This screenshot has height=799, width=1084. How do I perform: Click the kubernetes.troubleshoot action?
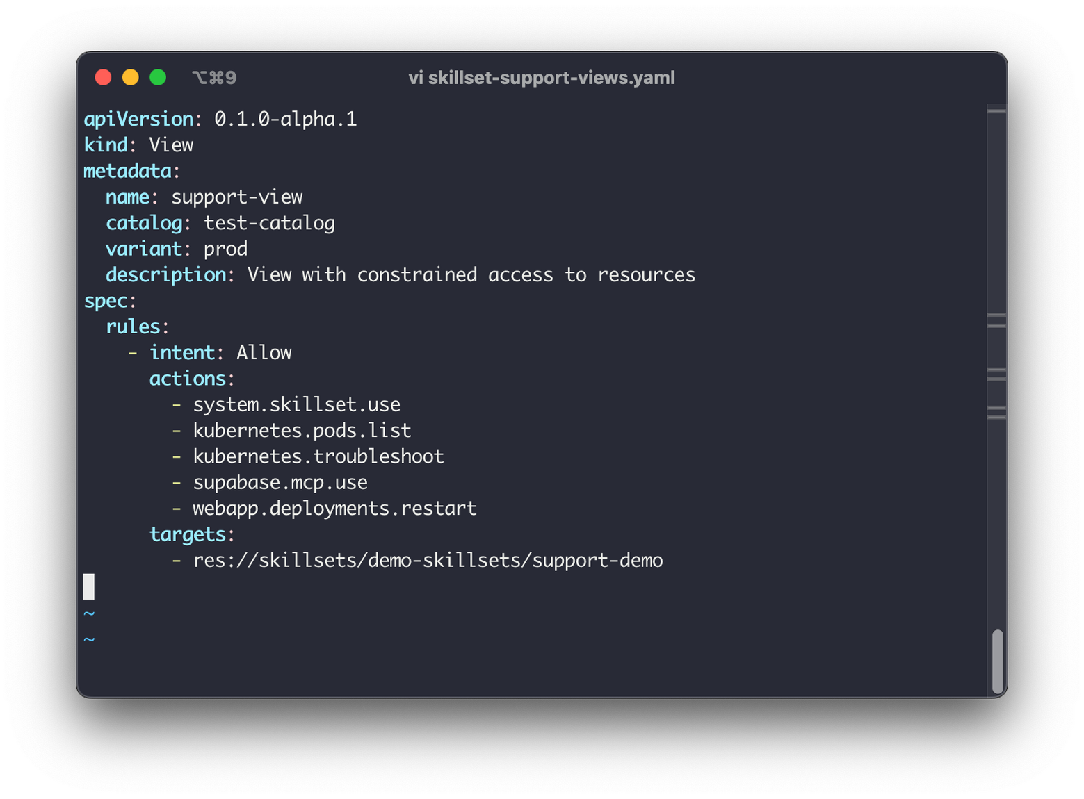[x=318, y=456]
